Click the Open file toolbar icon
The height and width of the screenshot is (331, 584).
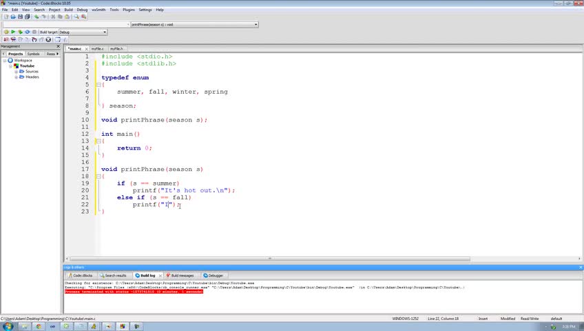click(13, 17)
